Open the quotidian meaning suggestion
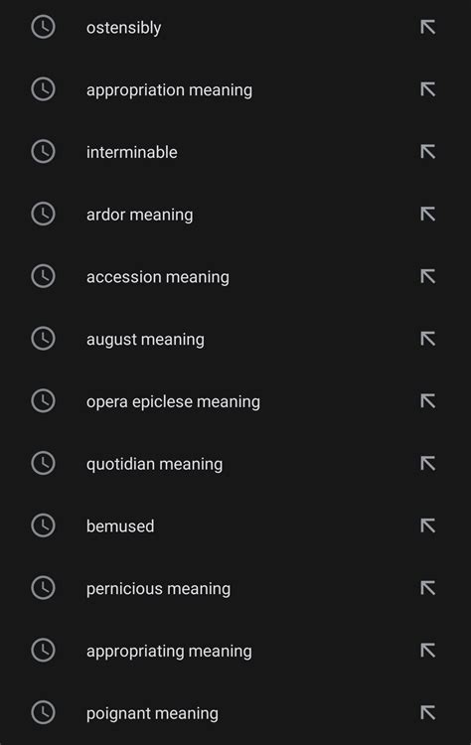471x745 pixels. 235,464
